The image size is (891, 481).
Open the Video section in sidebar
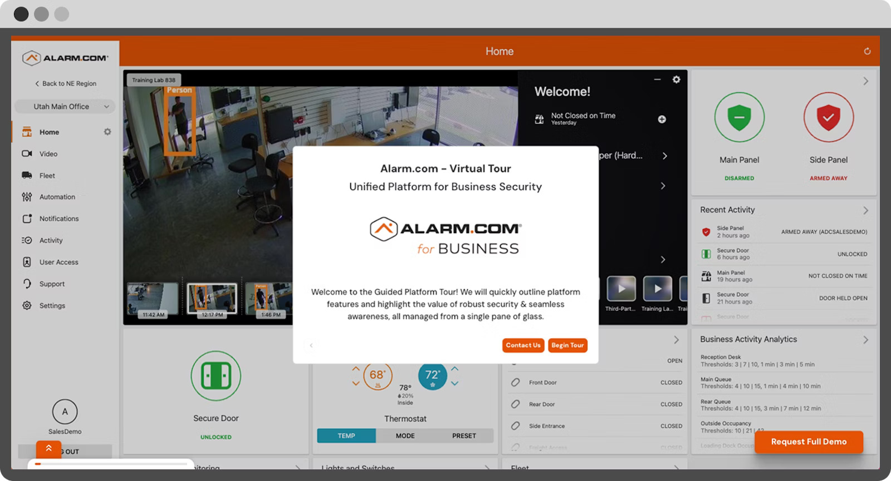[48, 154]
